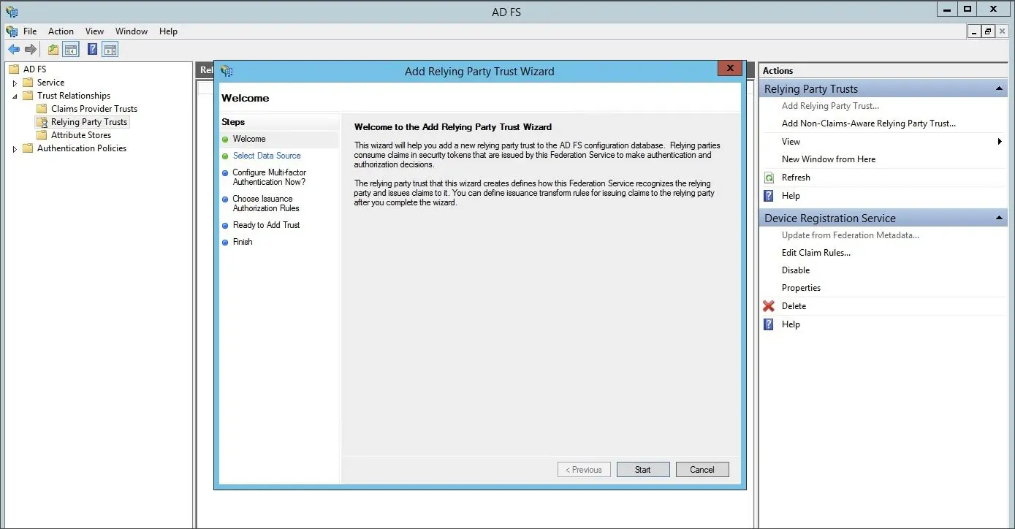Toggle the Show/Hide Action Pane icon
1015x529 pixels.
[x=110, y=50]
